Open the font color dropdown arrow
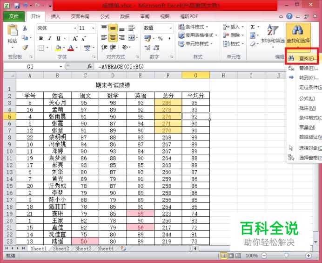 pos(77,48)
